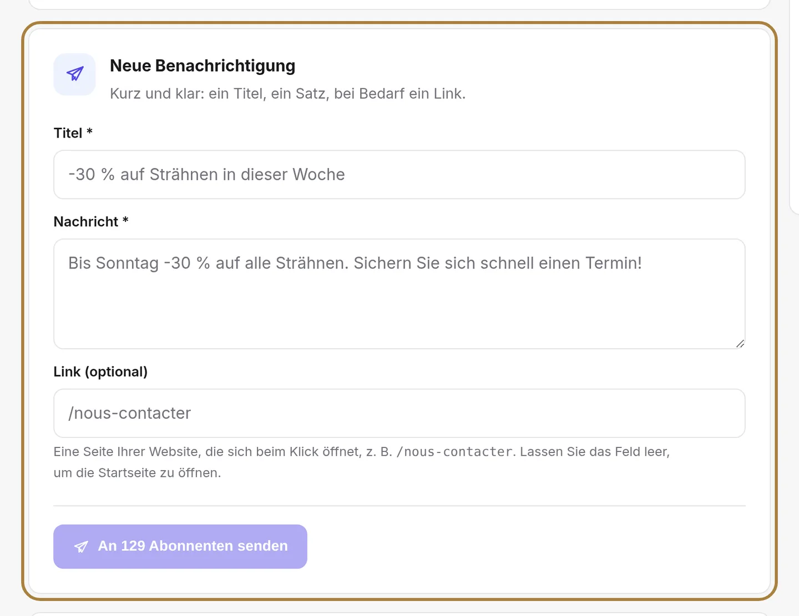
Task: Focus the Titel input field
Action: click(x=399, y=175)
